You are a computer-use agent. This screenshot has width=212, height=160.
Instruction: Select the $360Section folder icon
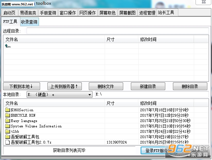(7, 110)
